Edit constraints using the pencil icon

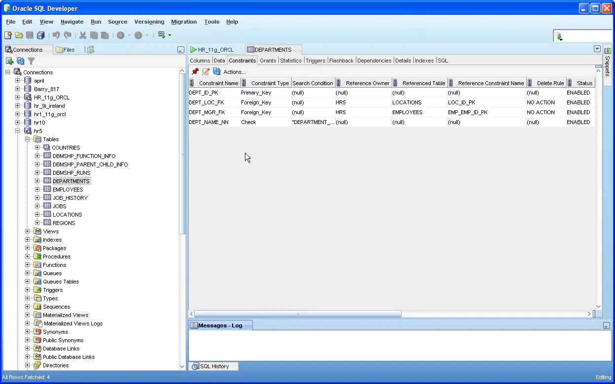(205, 71)
